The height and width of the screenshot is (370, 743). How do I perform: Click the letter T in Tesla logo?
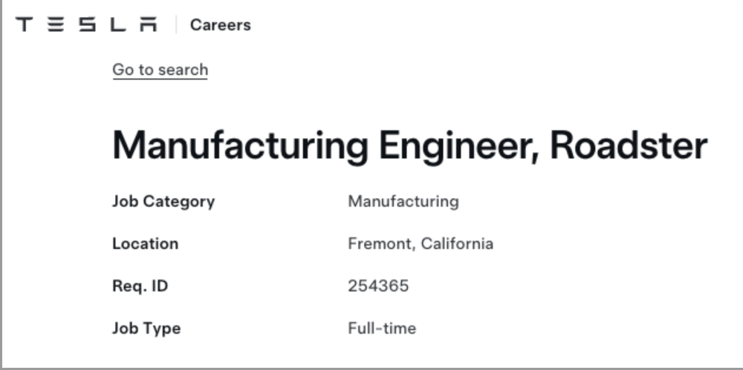click(x=24, y=25)
